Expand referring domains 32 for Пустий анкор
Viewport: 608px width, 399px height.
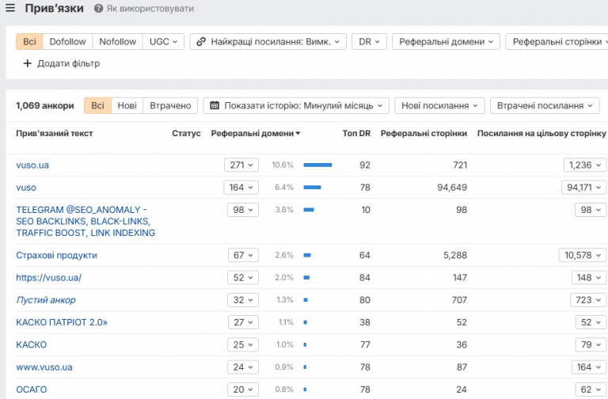(243, 300)
